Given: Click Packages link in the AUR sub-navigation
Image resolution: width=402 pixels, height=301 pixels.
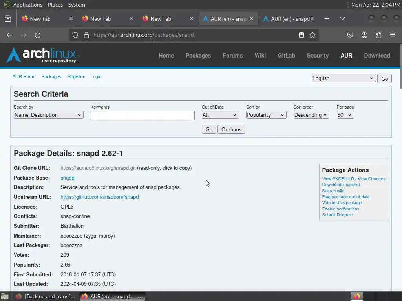Looking at the screenshot, I should pyautogui.click(x=51, y=77).
